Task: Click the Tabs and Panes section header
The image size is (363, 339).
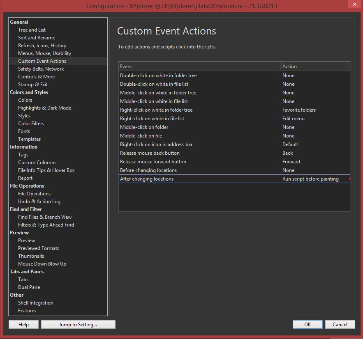Action: [x=27, y=271]
